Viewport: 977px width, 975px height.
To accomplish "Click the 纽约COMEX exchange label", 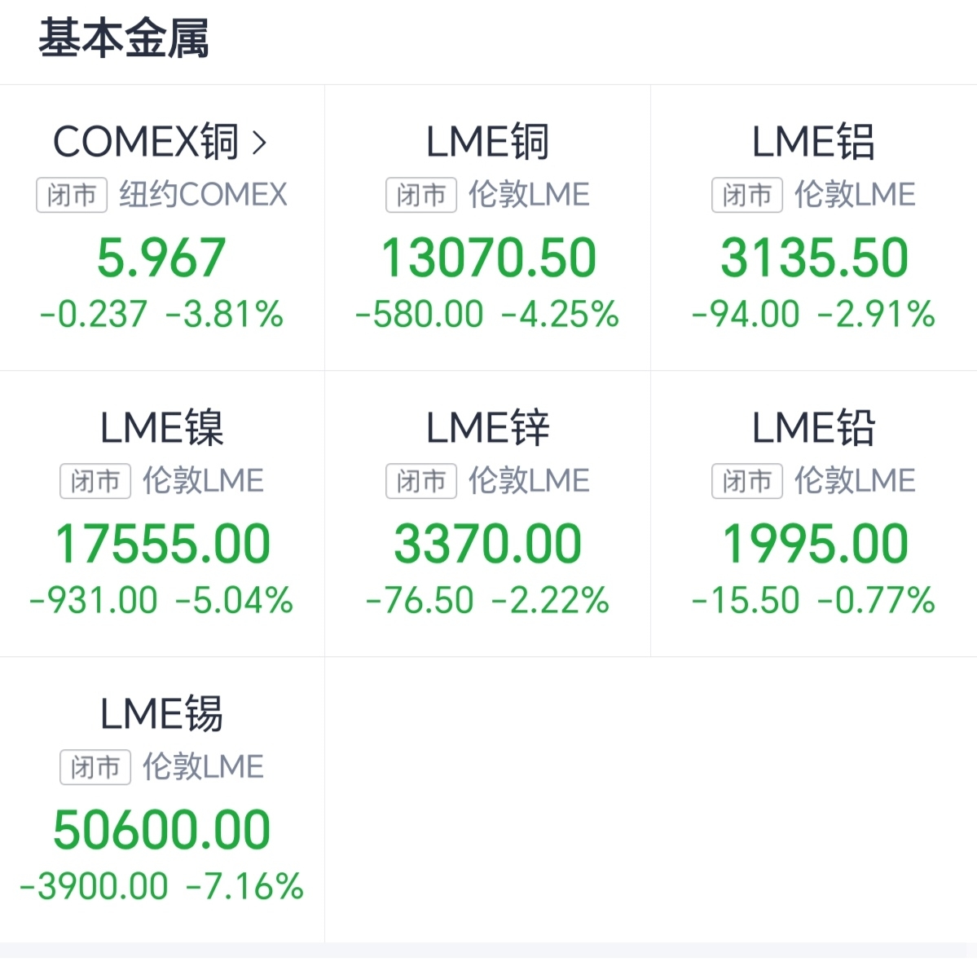I will pos(203,196).
